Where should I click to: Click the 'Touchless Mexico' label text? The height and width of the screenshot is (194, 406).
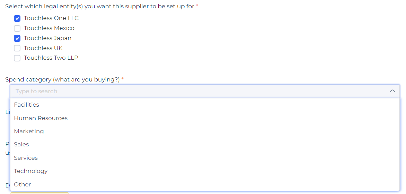point(49,28)
